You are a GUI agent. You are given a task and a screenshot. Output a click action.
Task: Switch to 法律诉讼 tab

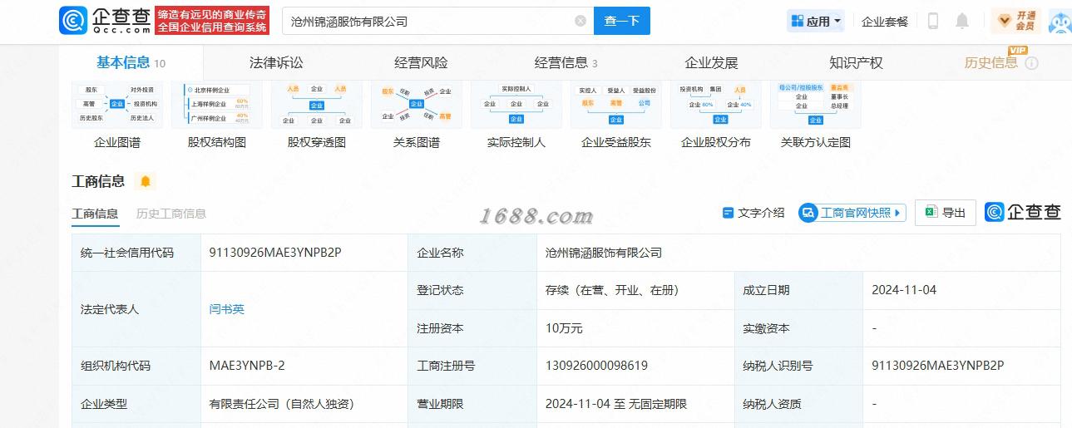tap(276, 62)
